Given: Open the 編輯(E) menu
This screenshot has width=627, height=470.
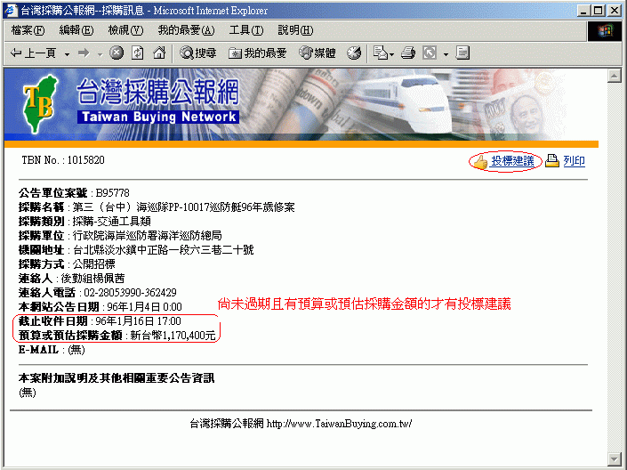Looking at the screenshot, I should click(x=76, y=30).
